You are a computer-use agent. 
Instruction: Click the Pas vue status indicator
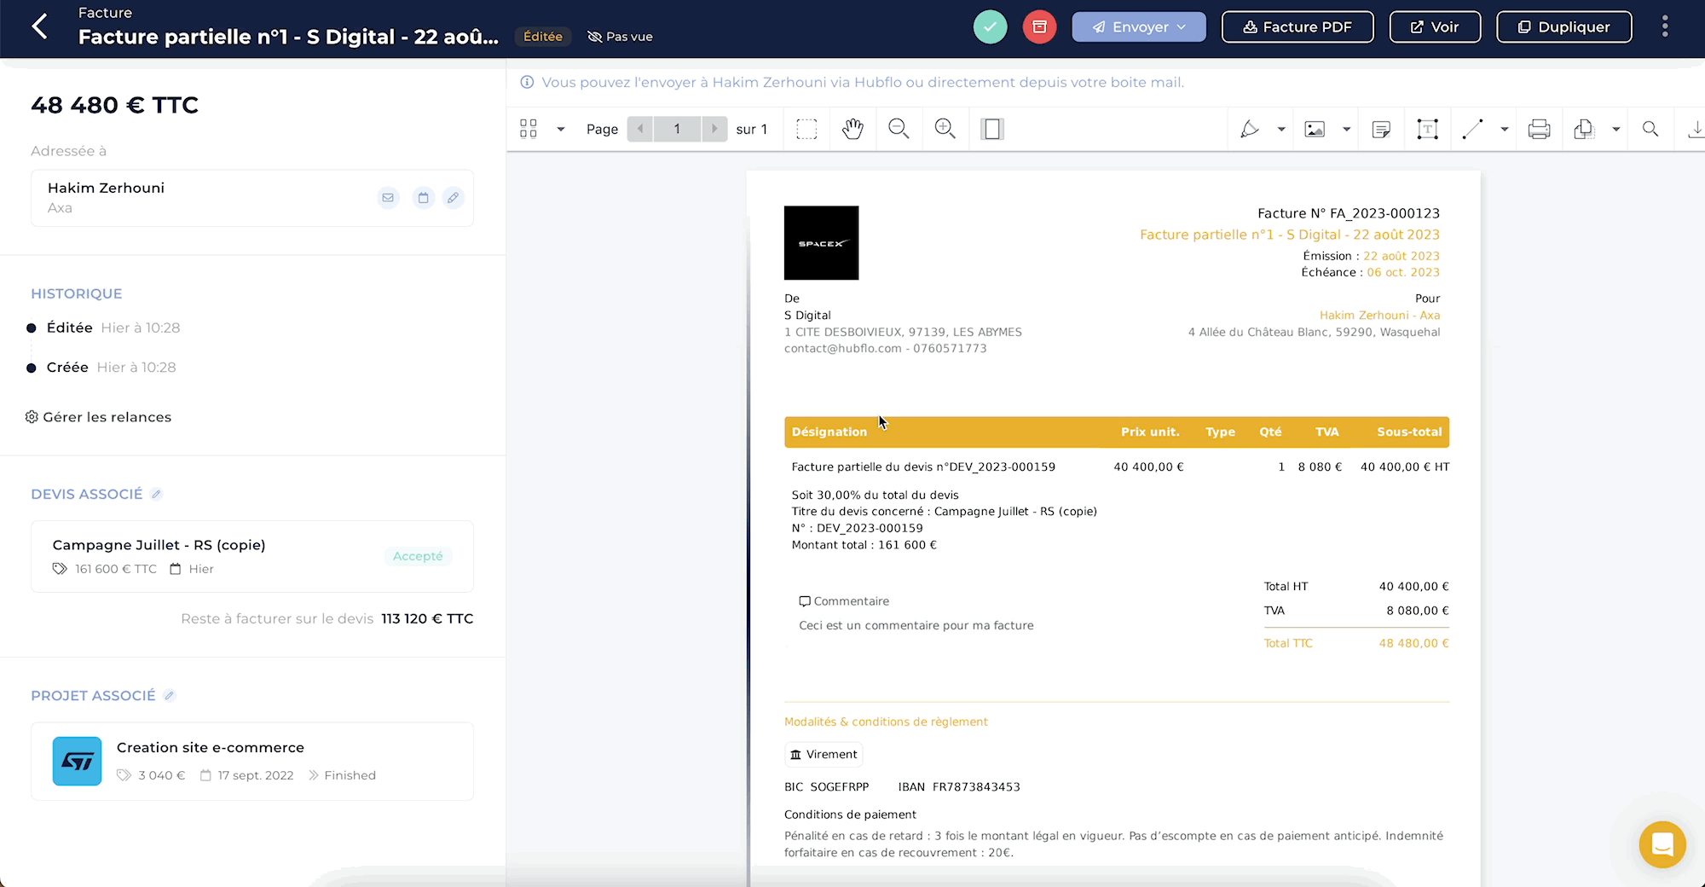pyautogui.click(x=621, y=37)
